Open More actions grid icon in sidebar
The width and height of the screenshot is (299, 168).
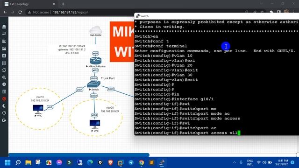tap(4, 63)
